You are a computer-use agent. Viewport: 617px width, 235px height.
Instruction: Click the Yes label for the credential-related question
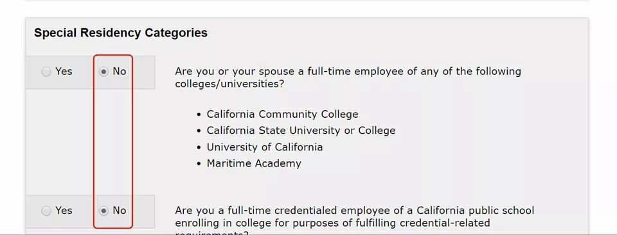[x=64, y=211]
